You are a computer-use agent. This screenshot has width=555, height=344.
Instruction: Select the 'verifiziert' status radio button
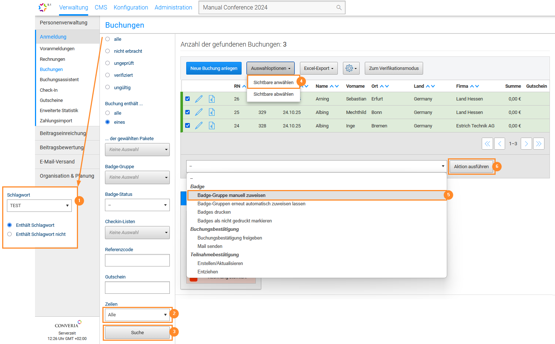coord(108,75)
